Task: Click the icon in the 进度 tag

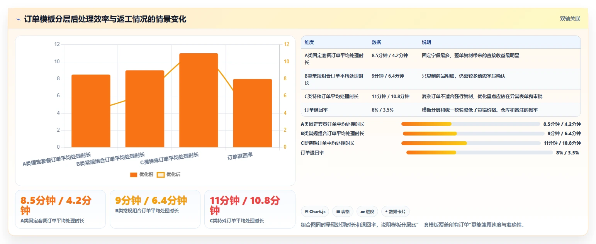Action: (x=362, y=212)
